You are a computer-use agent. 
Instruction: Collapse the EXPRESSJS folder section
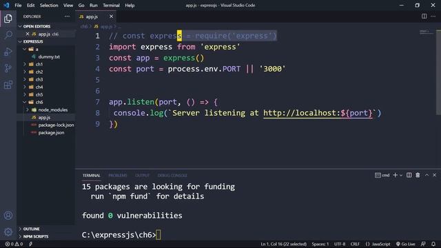pos(20,41)
